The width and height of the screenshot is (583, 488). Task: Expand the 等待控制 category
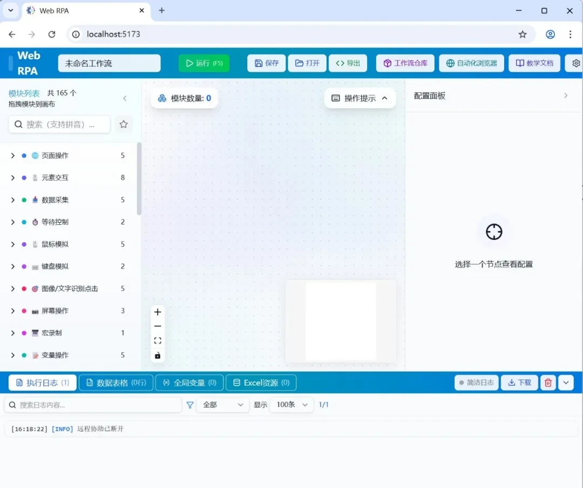pyautogui.click(x=12, y=222)
